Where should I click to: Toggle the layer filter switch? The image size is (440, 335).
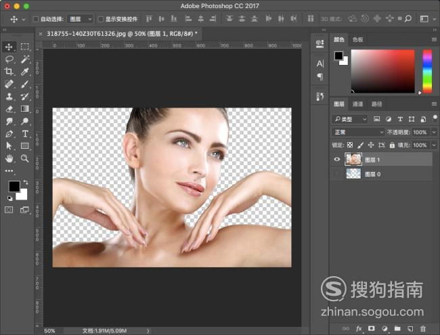tap(435, 118)
